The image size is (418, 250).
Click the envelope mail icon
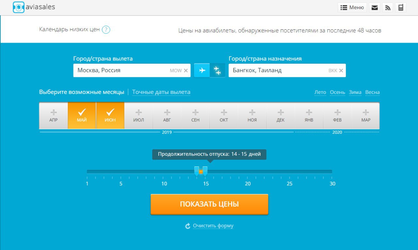pos(375,7)
